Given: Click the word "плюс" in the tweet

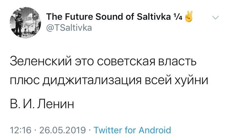Looking at the screenshot, I should click(25, 81).
